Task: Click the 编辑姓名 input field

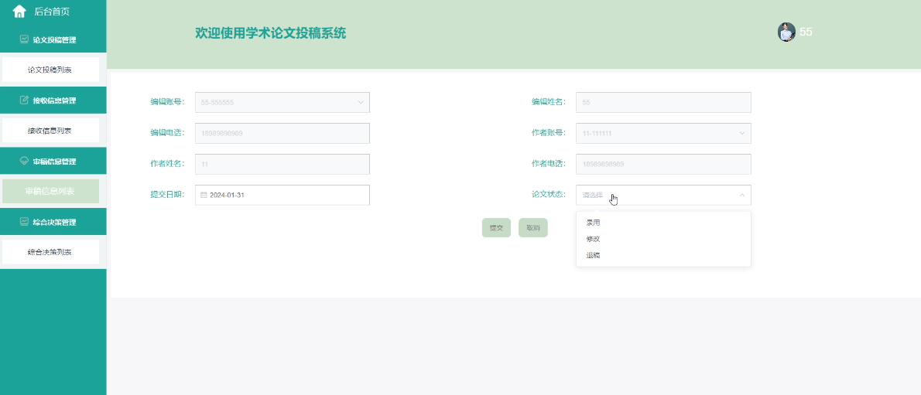Action: (663, 102)
